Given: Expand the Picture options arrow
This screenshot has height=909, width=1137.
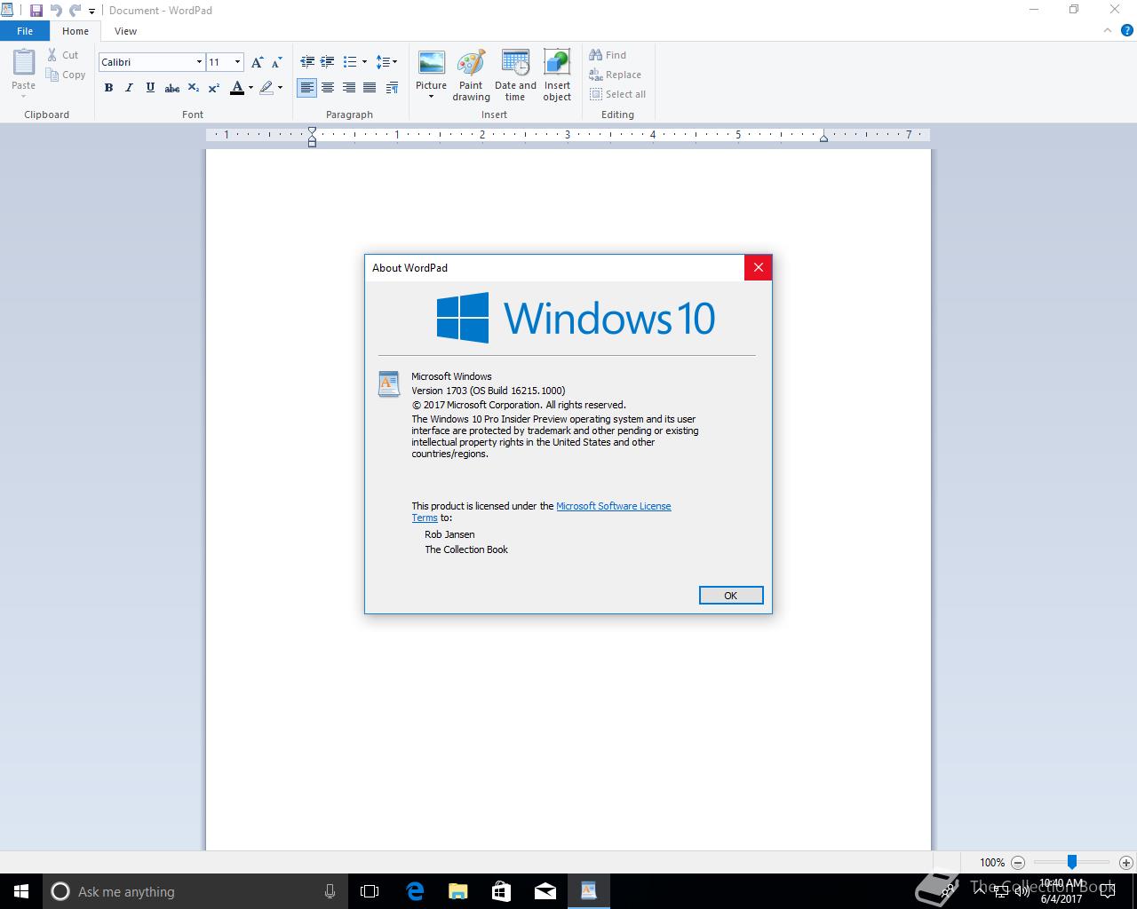Looking at the screenshot, I should click(x=431, y=97).
